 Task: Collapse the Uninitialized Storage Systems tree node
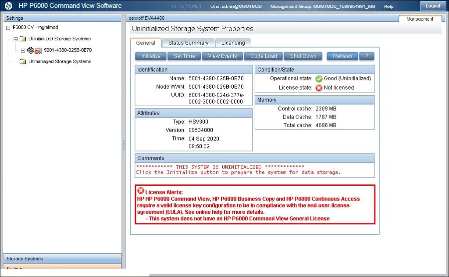click(15, 39)
